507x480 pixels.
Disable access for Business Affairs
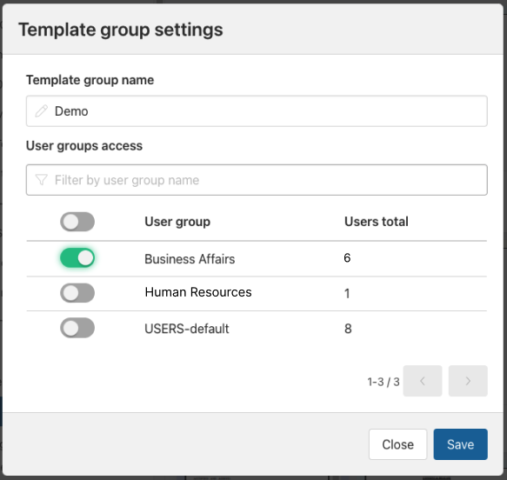coord(77,258)
